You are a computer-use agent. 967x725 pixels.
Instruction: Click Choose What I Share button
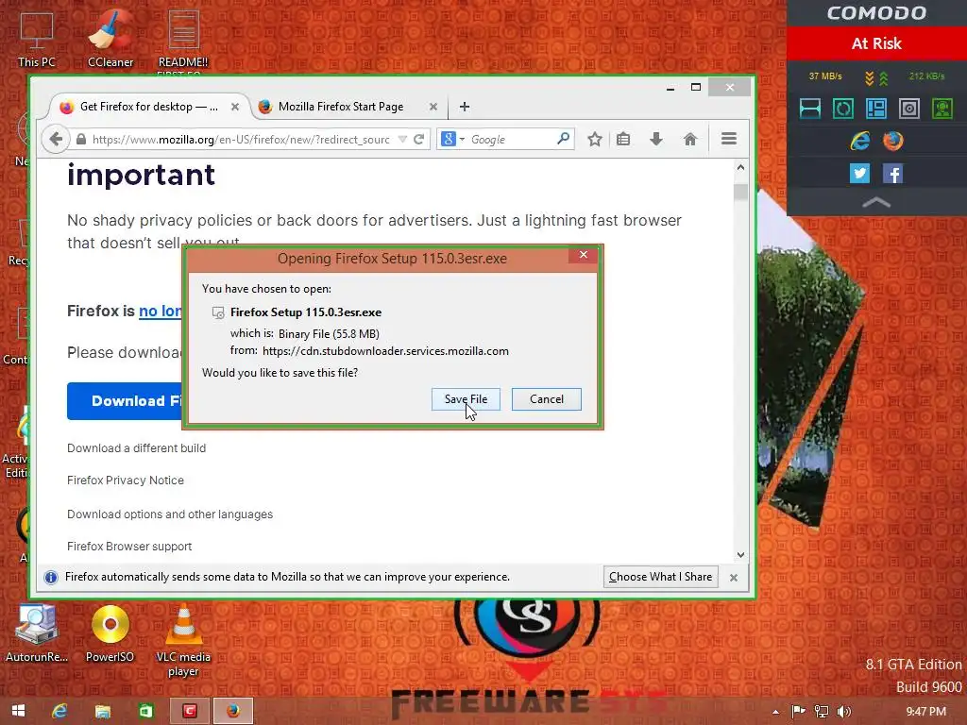[660, 577]
